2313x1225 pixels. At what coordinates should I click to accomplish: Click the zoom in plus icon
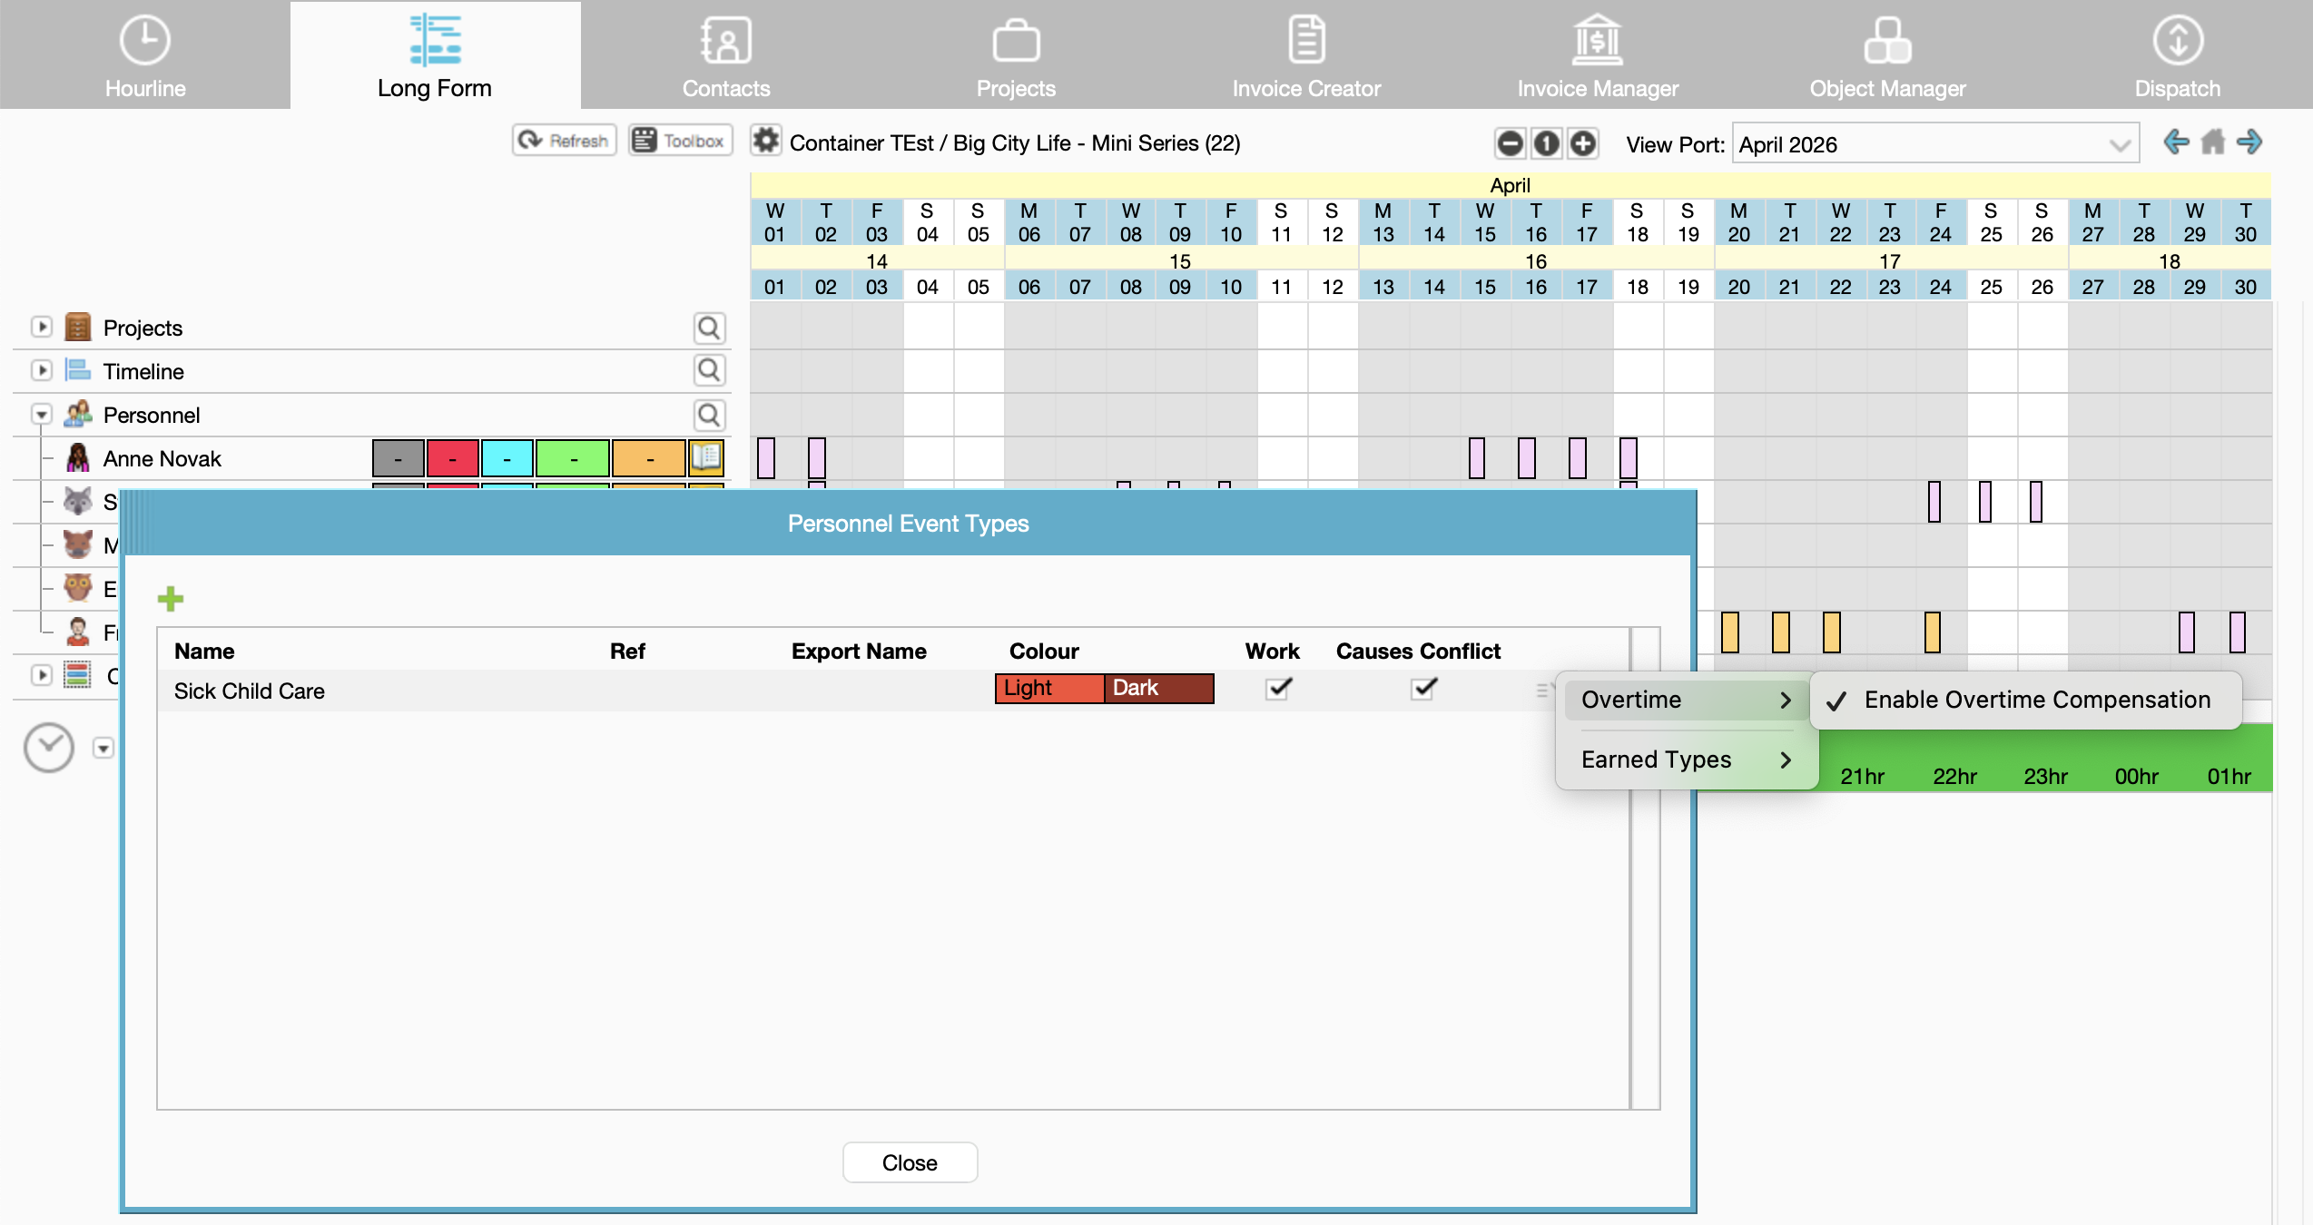pos(1583,143)
